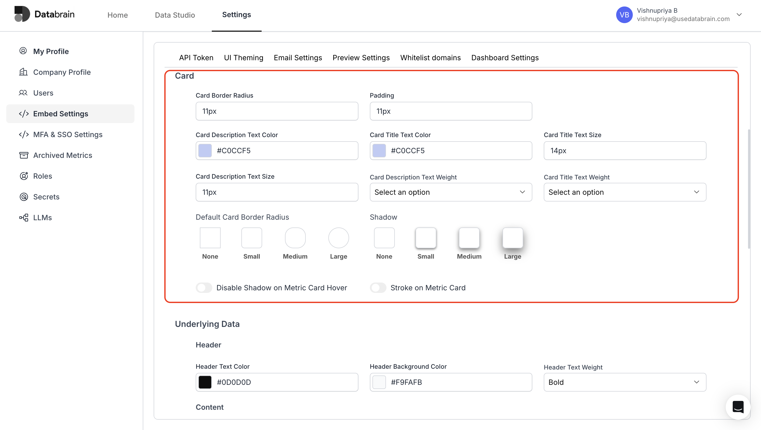Open the Header Text Color swatch
The width and height of the screenshot is (761, 430).
(x=205, y=382)
